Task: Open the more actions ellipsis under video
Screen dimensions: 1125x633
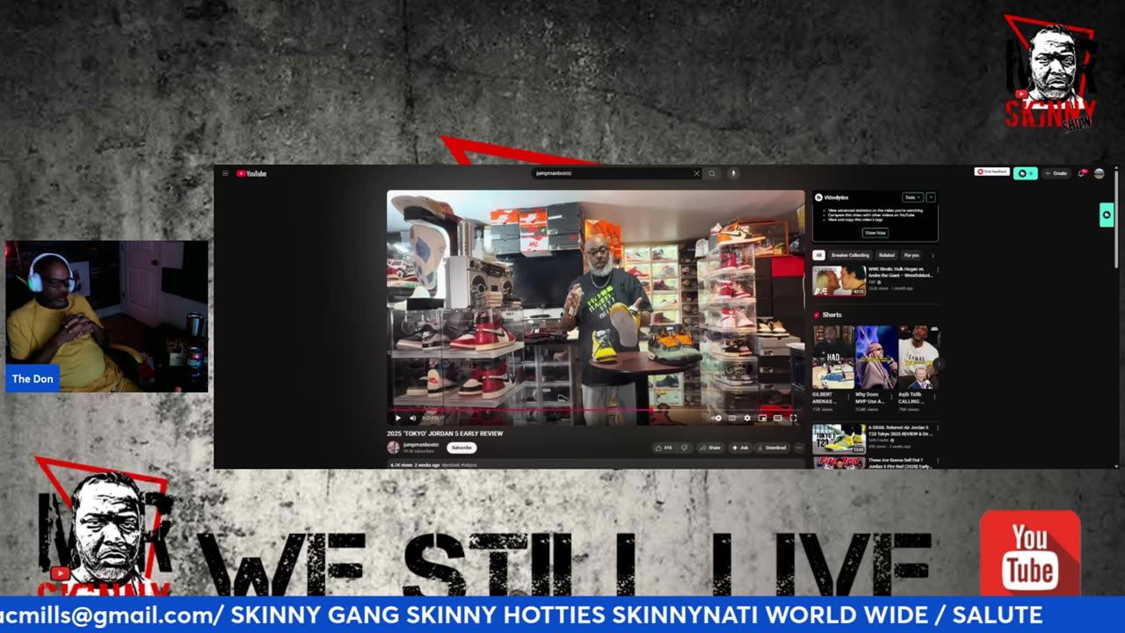Action: tap(798, 447)
